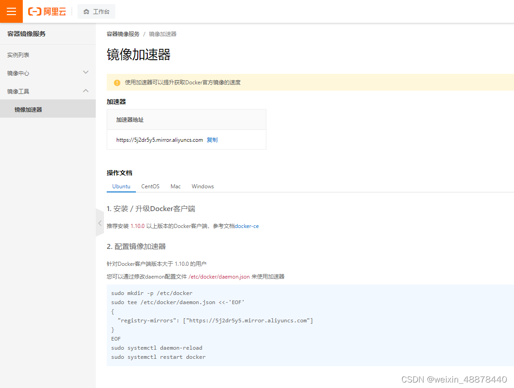Click 复制 to copy accelerator address

pyautogui.click(x=212, y=140)
